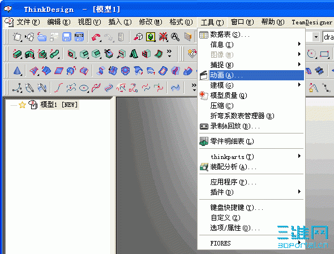Open the 修改(M) menu
Screen dimensions: 334x254
[x=151, y=22]
